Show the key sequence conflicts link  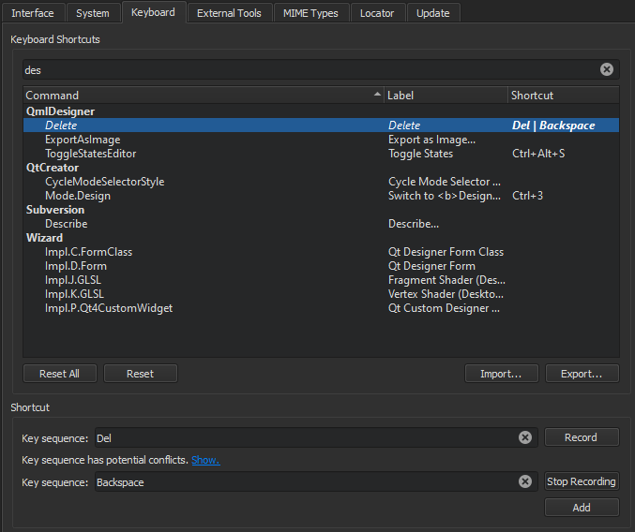204,460
